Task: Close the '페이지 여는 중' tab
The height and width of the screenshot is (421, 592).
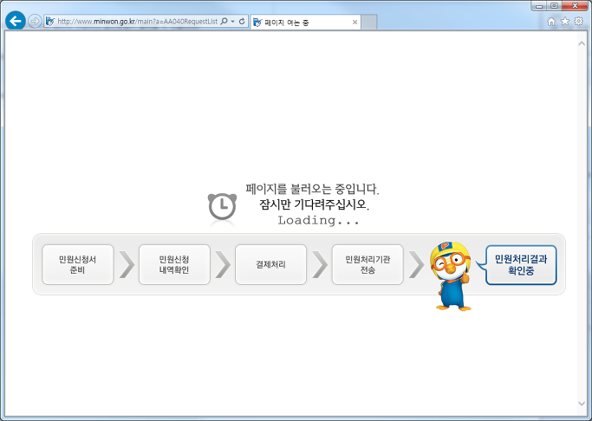Action: (355, 23)
